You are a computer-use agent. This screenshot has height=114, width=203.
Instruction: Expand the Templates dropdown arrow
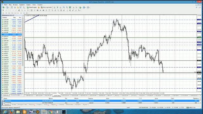tap(89, 7)
